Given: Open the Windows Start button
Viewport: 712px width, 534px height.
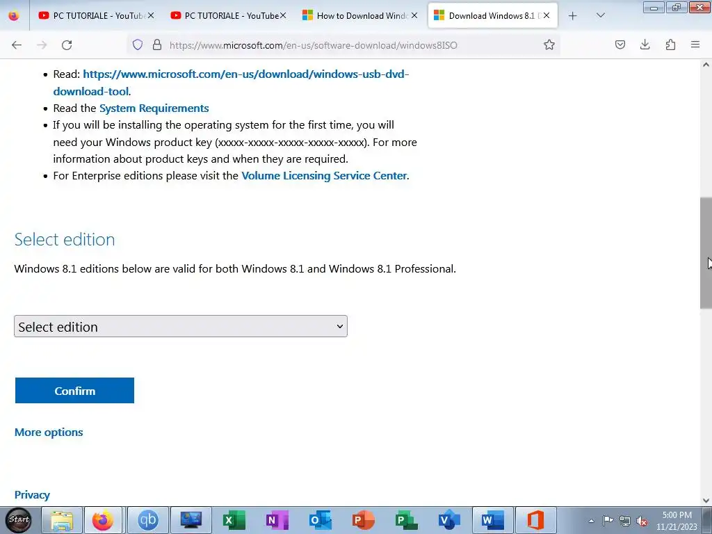Looking at the screenshot, I should pos(19,520).
